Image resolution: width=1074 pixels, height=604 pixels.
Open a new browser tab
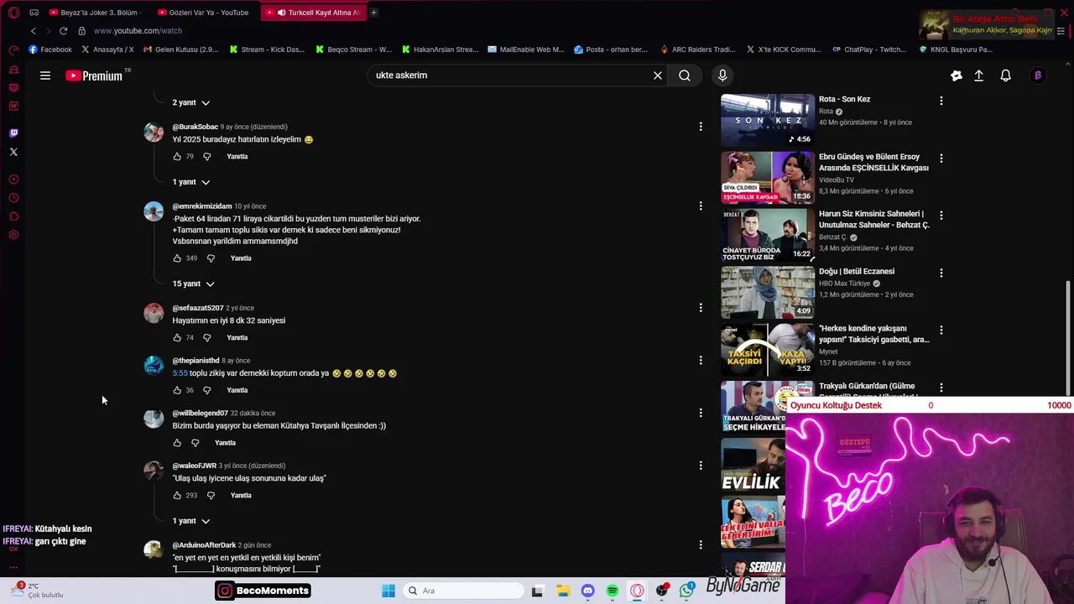373,13
